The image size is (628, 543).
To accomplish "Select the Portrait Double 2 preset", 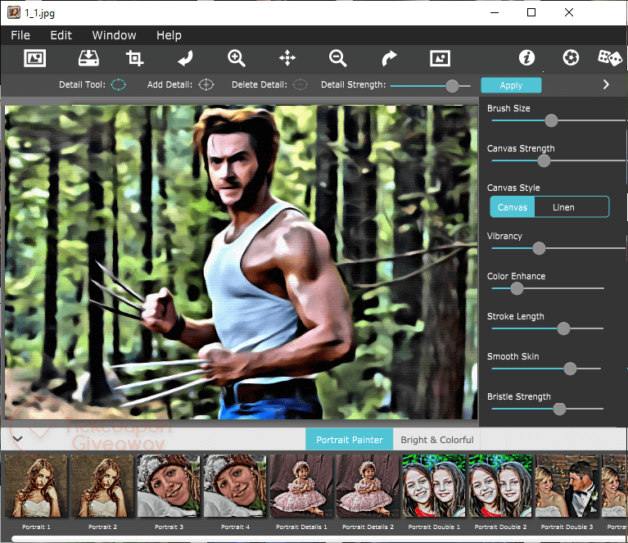I will (500, 486).
